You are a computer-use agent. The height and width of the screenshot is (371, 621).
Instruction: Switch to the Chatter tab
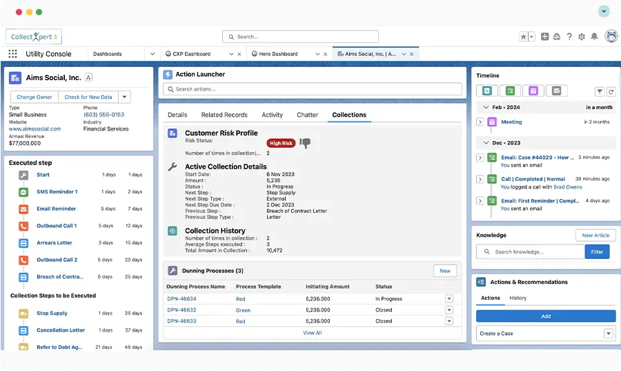coord(307,115)
